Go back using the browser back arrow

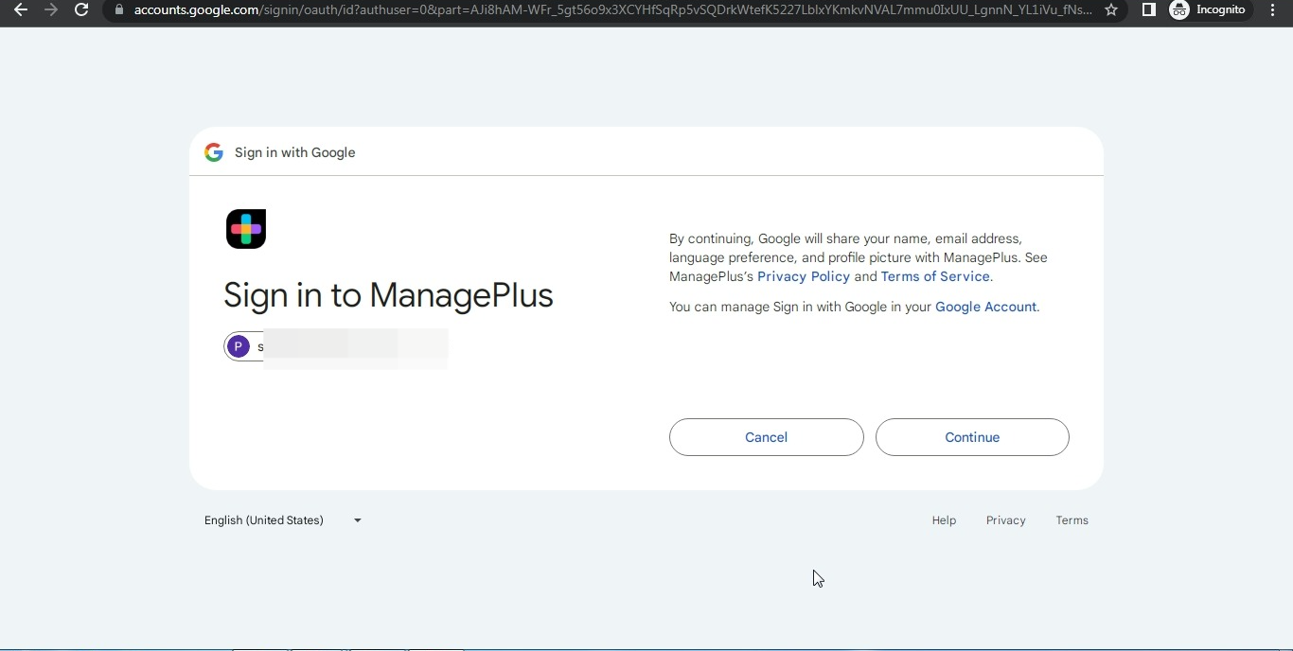click(21, 9)
